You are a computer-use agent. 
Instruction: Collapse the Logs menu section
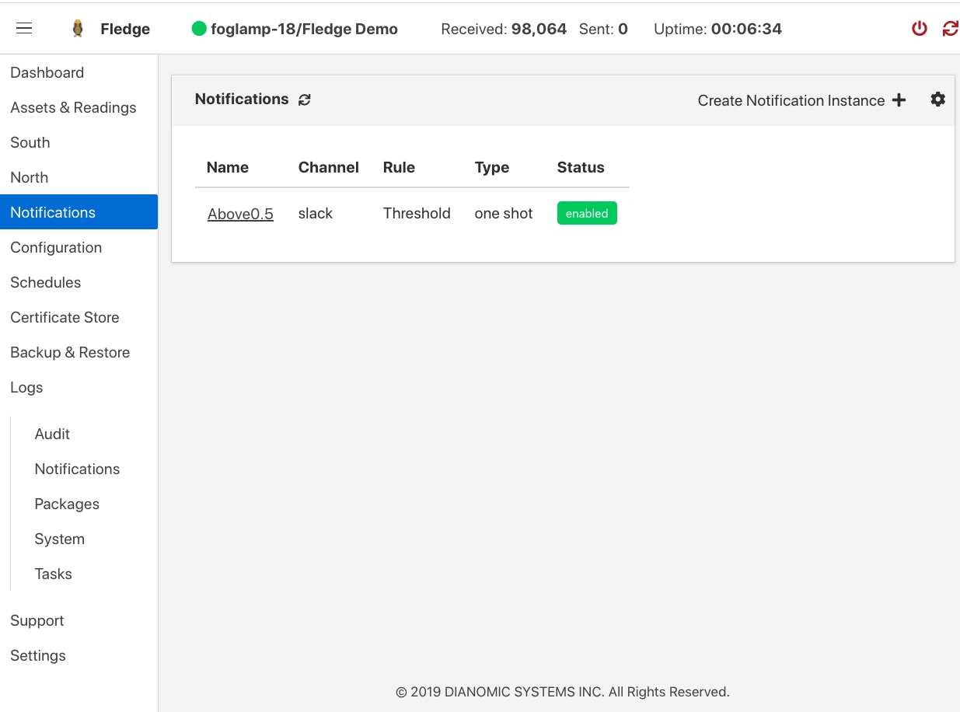click(x=26, y=387)
